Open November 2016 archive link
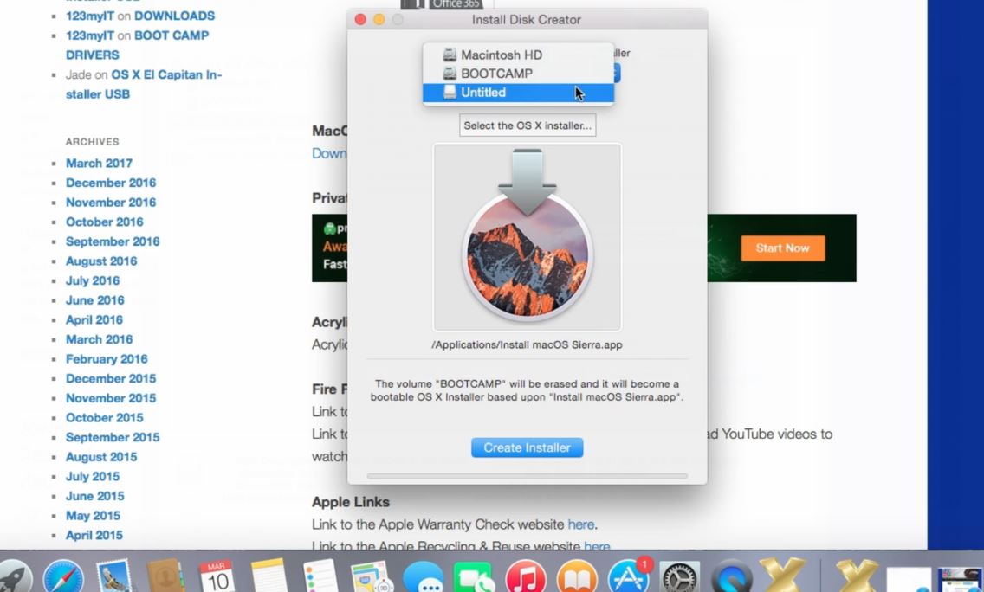The height and width of the screenshot is (592, 984). click(111, 202)
